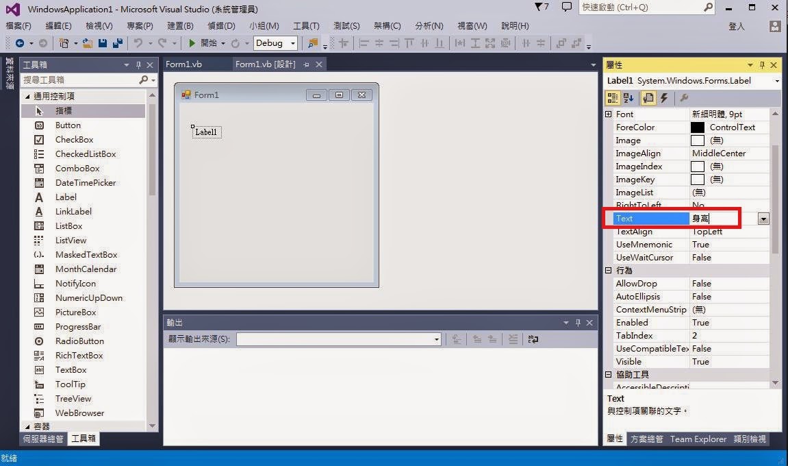The width and height of the screenshot is (788, 466).
Task: Close the Form1.vb design tab
Action: click(318, 64)
